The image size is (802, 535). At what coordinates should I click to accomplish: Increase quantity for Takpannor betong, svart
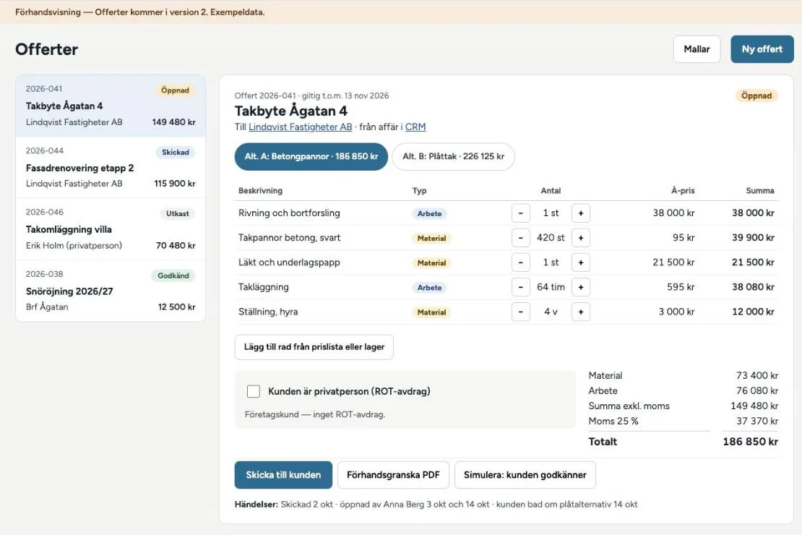(x=580, y=238)
